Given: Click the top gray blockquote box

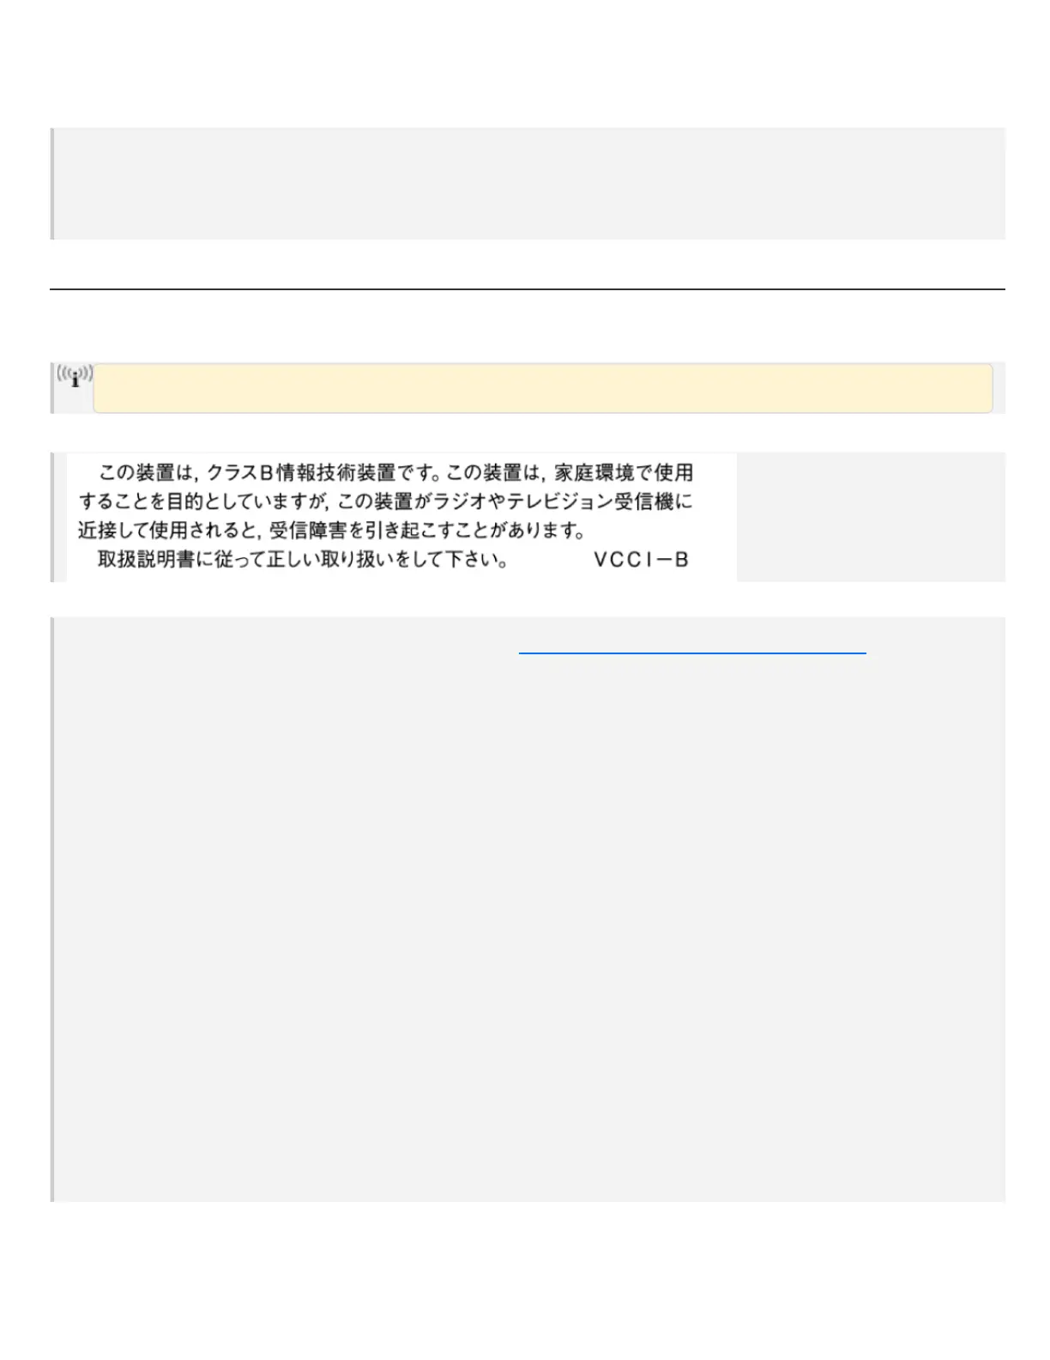Looking at the screenshot, I should [x=528, y=184].
